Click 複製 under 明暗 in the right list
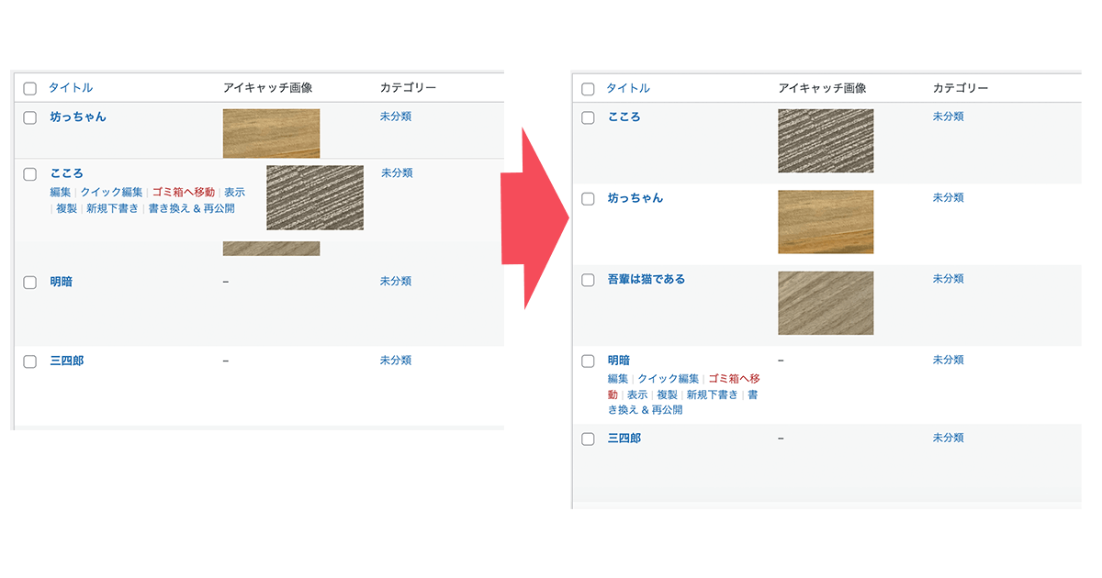The height and width of the screenshot is (578, 1102). tap(668, 395)
